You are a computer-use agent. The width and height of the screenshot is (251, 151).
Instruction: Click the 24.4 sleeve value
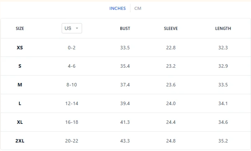tap(171, 122)
